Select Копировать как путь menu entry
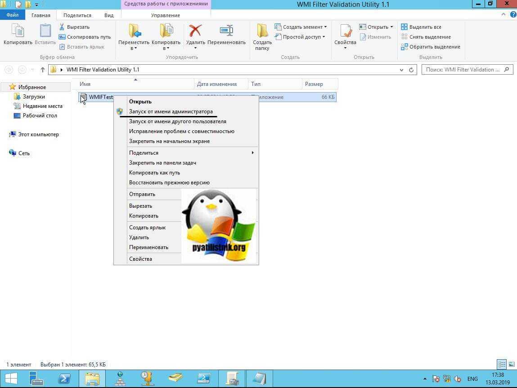 pos(154,173)
